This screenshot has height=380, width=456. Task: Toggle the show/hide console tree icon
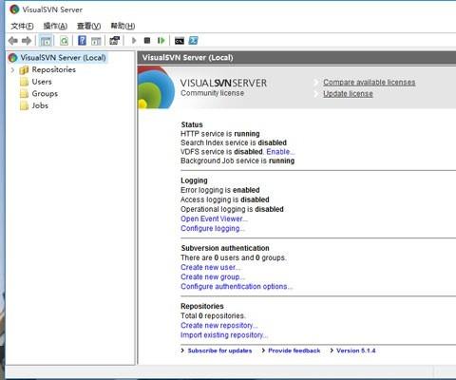point(46,41)
